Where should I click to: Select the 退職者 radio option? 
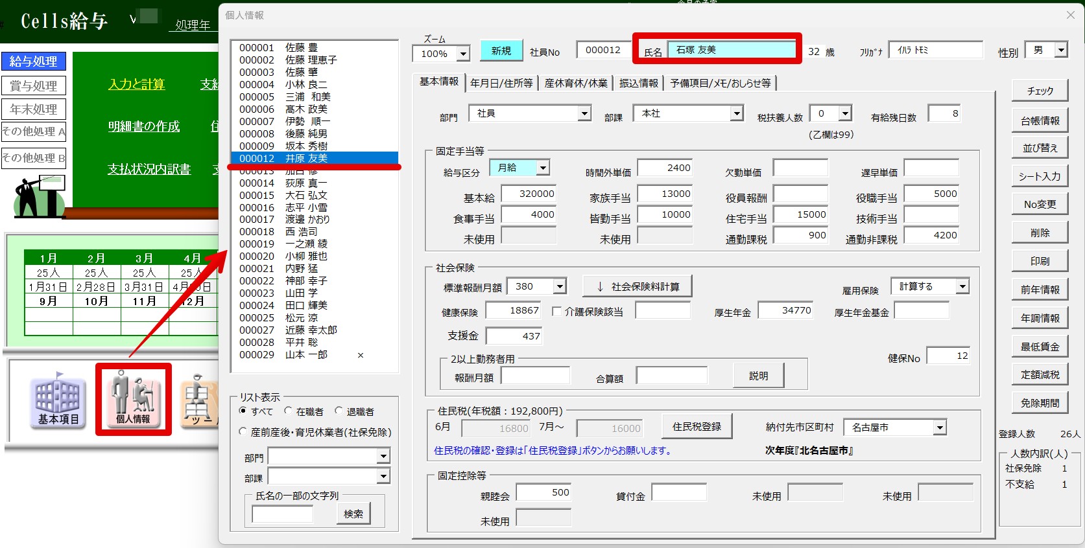pos(339,411)
